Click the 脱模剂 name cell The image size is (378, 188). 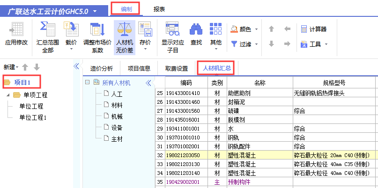(260, 120)
